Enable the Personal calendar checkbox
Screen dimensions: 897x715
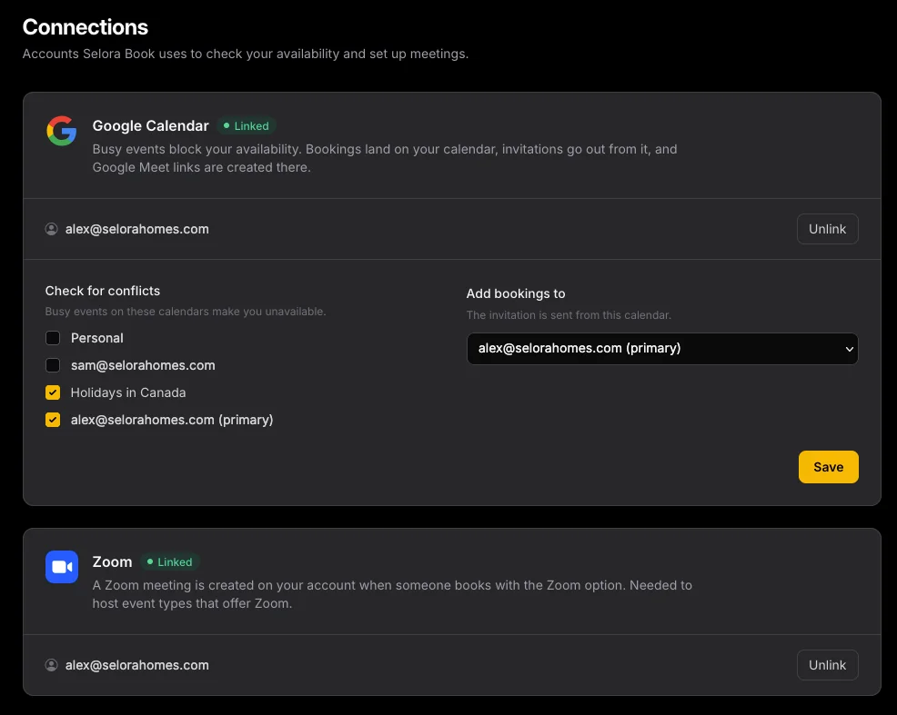coord(53,338)
